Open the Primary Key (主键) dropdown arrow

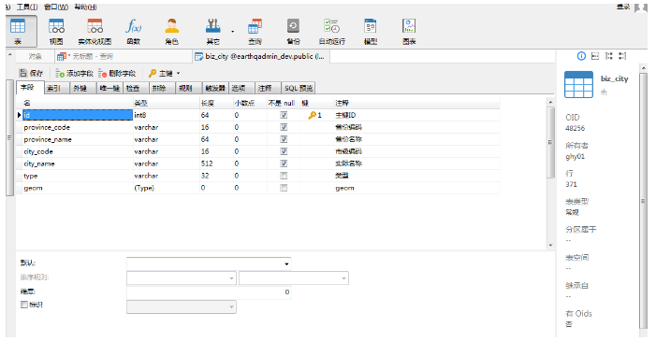tap(178, 74)
